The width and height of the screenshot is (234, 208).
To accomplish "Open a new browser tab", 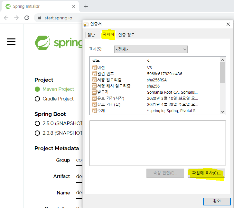I will (86, 6).
